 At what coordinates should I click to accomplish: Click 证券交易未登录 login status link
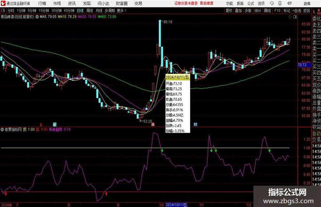(x=186, y=3)
